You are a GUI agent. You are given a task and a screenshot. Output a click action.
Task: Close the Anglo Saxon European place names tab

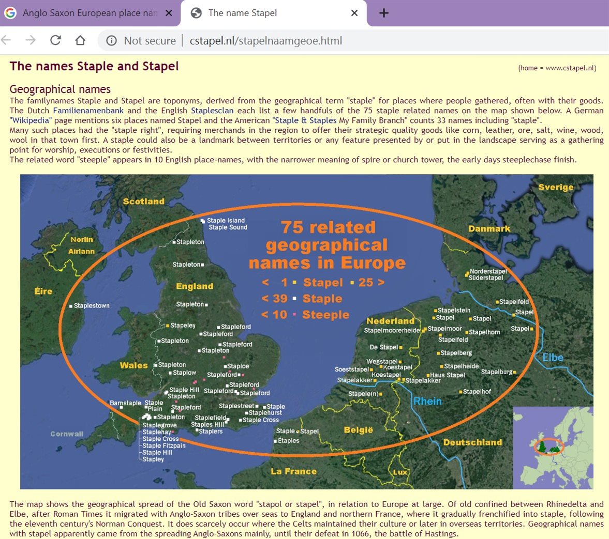169,13
